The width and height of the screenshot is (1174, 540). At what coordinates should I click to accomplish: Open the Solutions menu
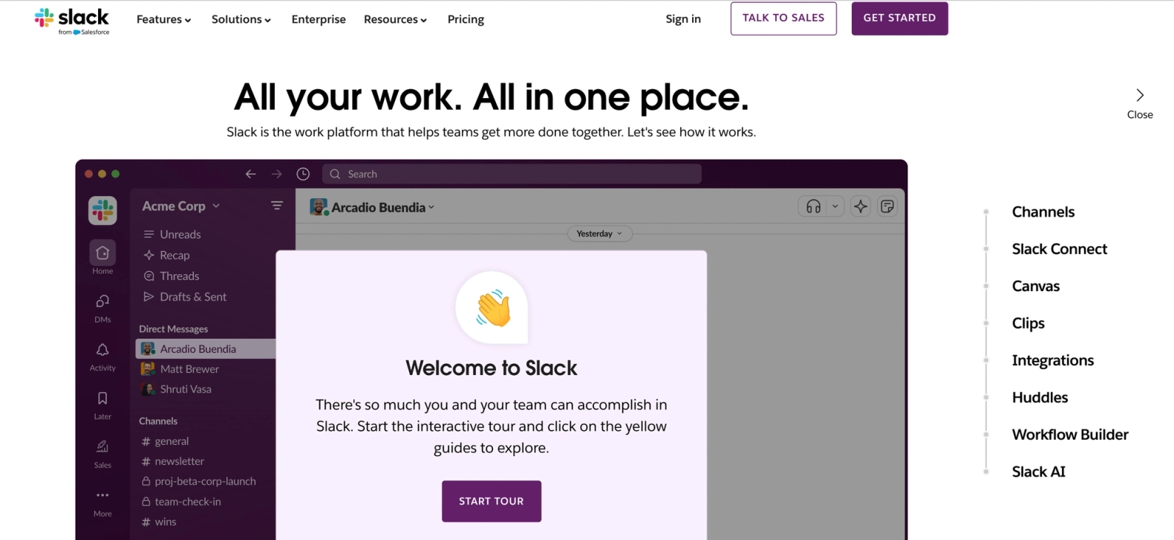(x=241, y=19)
